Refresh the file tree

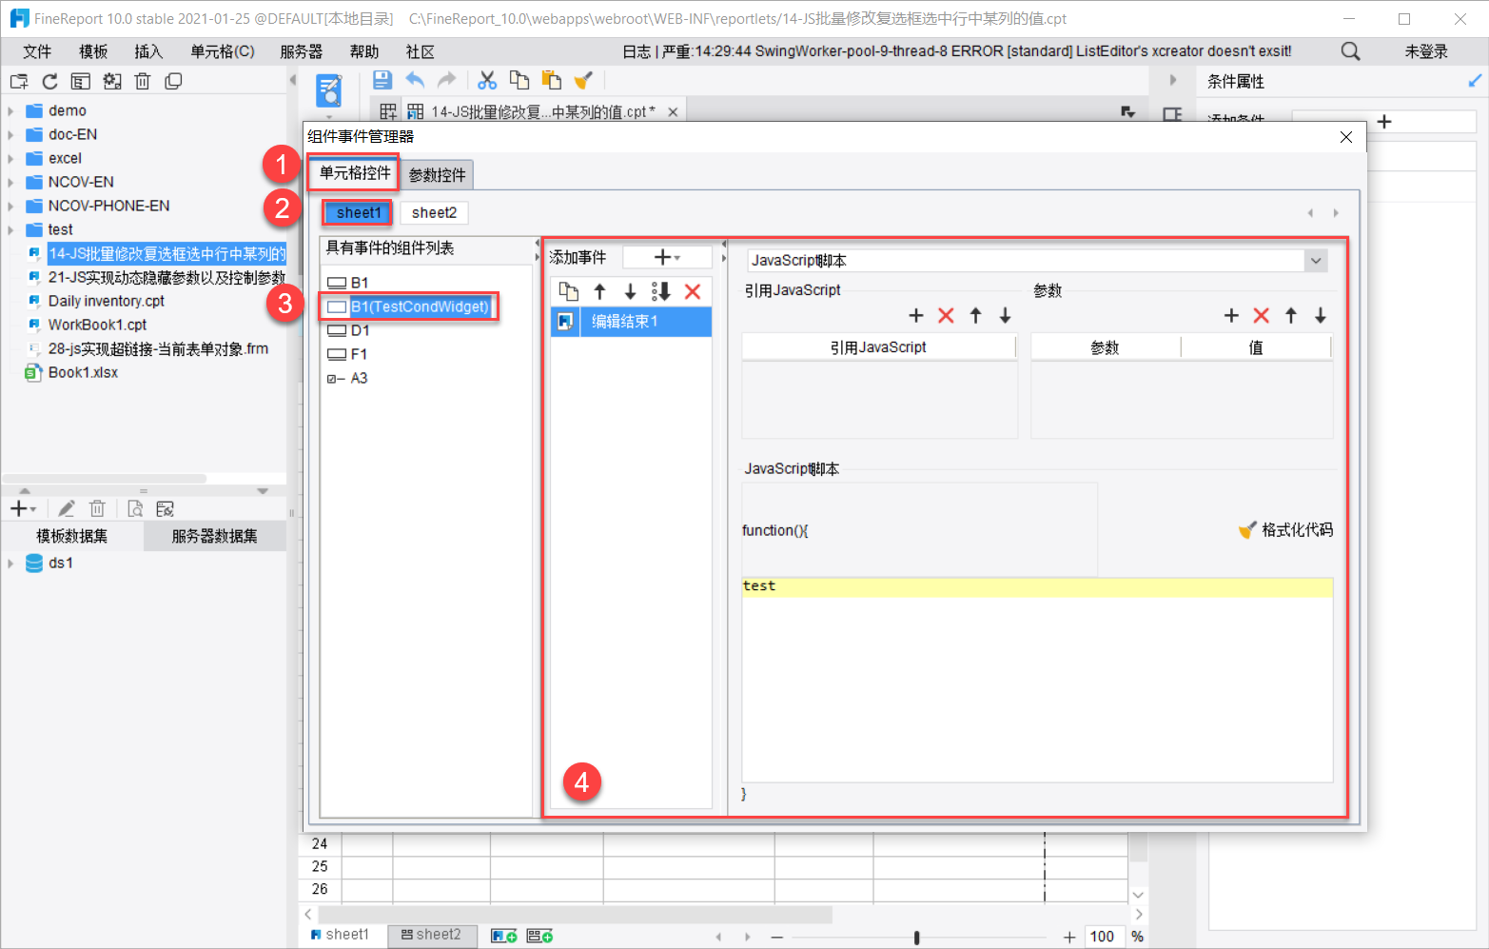click(x=50, y=82)
